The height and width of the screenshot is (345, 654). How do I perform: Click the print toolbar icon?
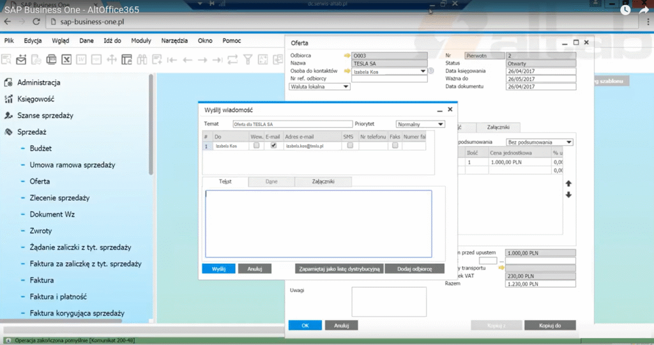(x=51, y=59)
